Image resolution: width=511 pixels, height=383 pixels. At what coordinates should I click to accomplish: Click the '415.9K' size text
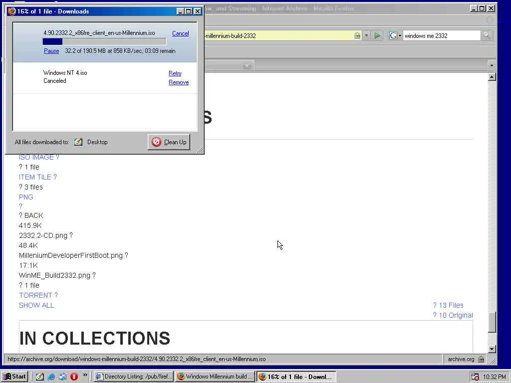(x=30, y=225)
